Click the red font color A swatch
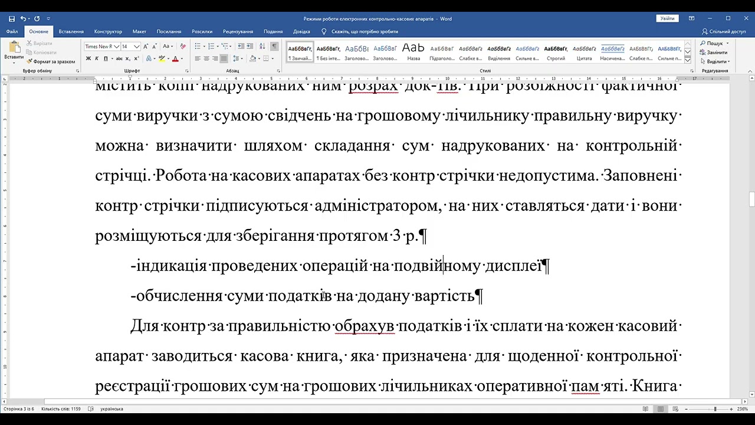 click(175, 58)
